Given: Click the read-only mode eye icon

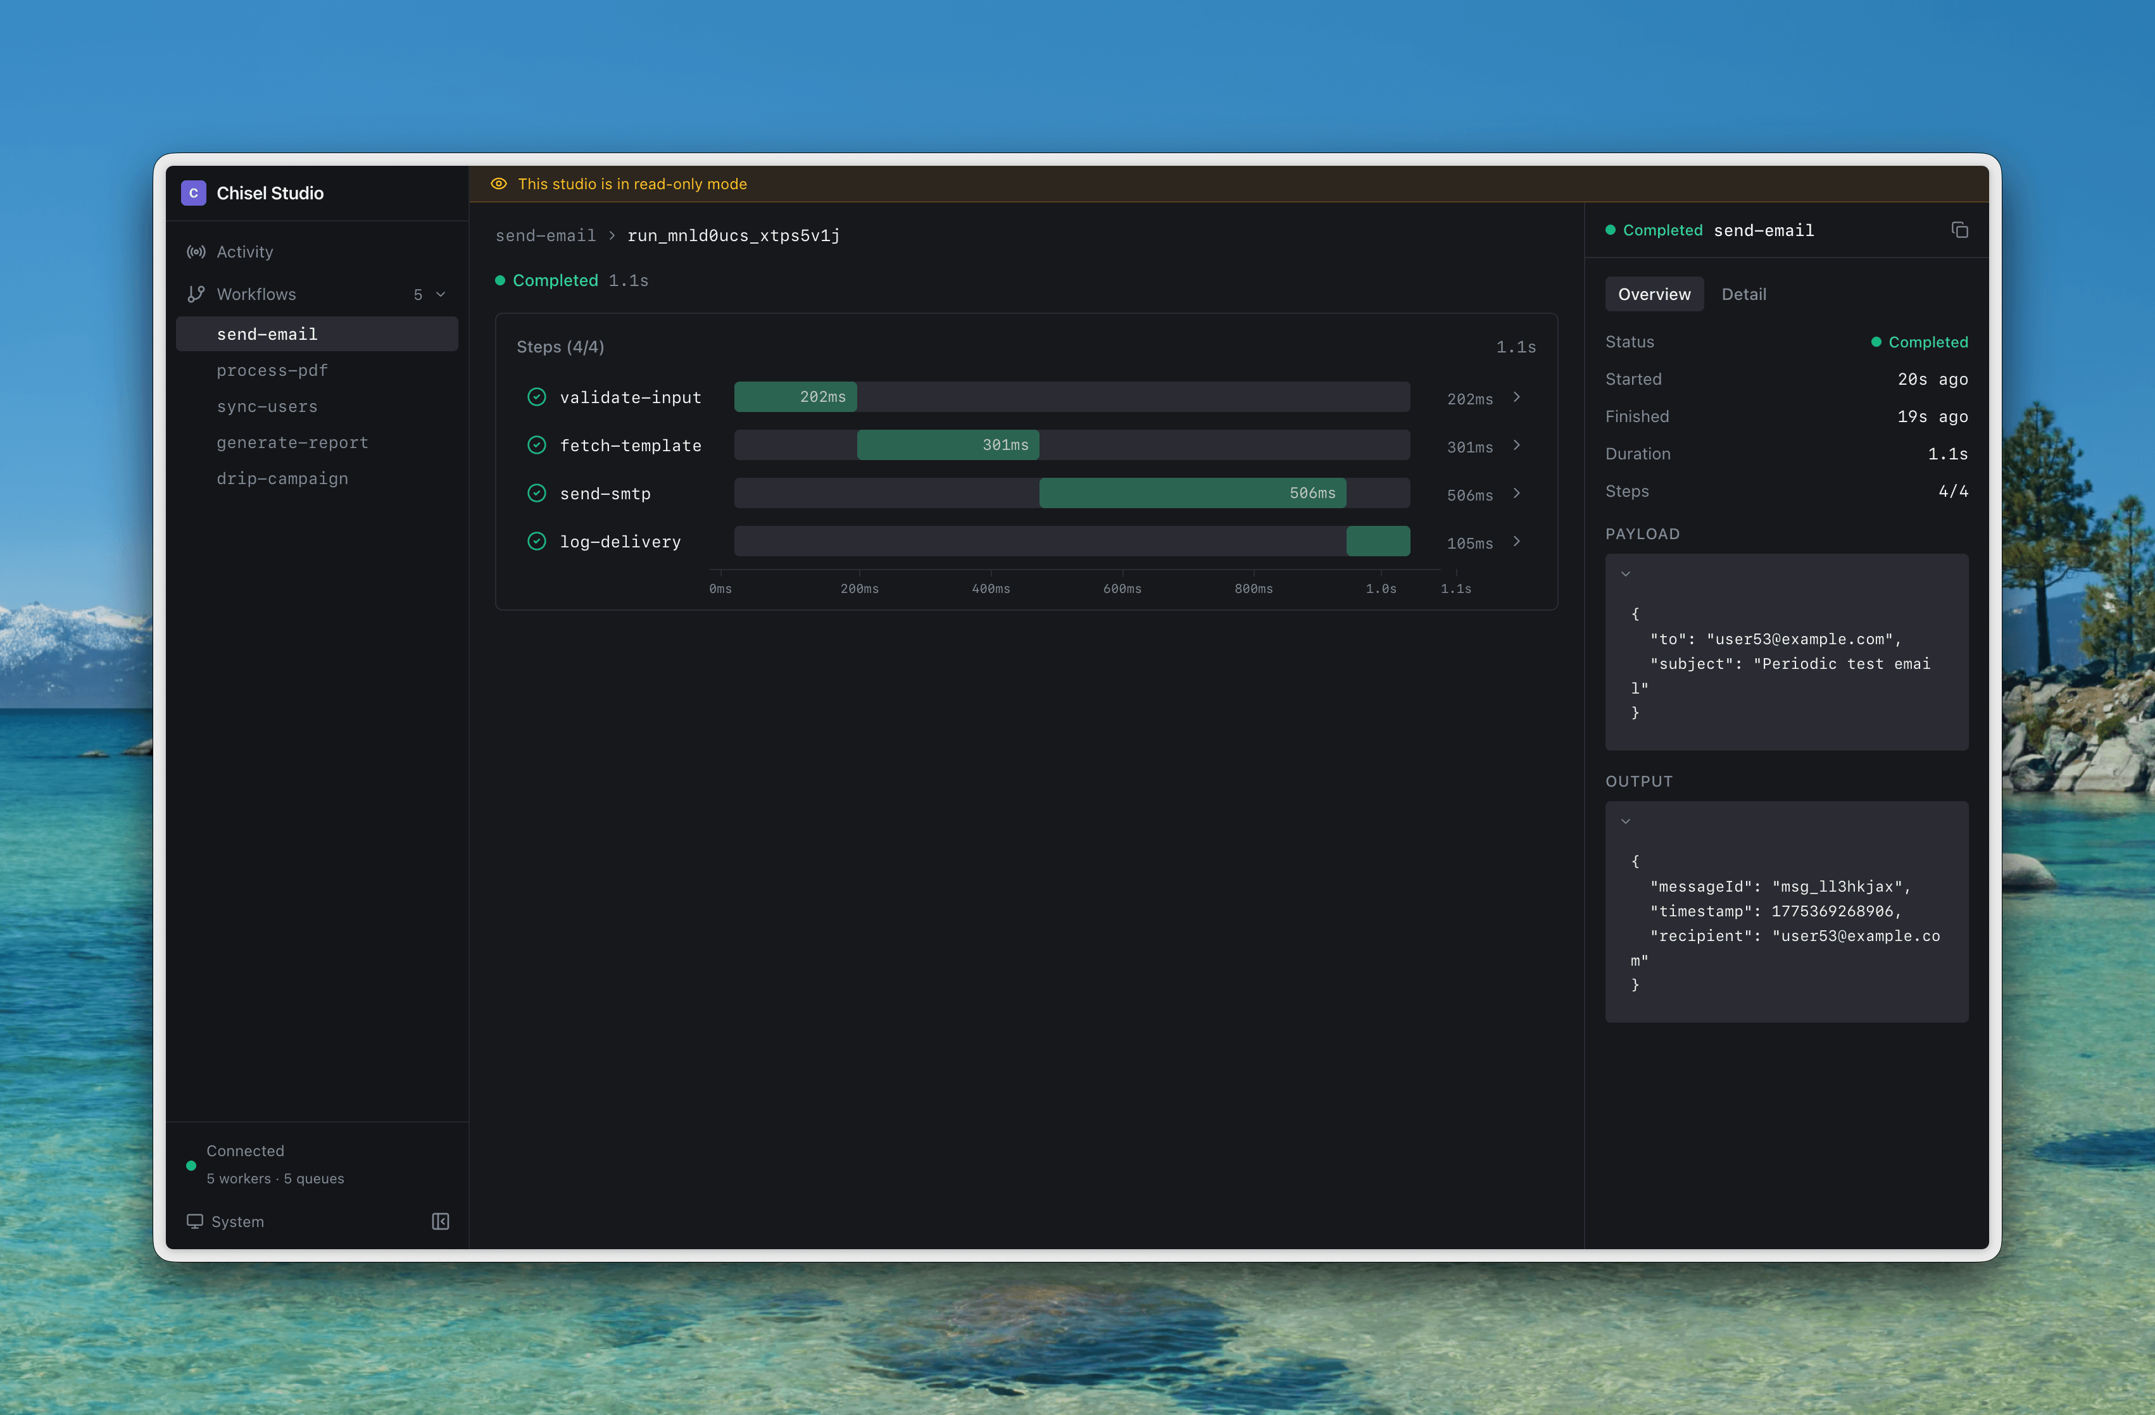Looking at the screenshot, I should (x=499, y=184).
